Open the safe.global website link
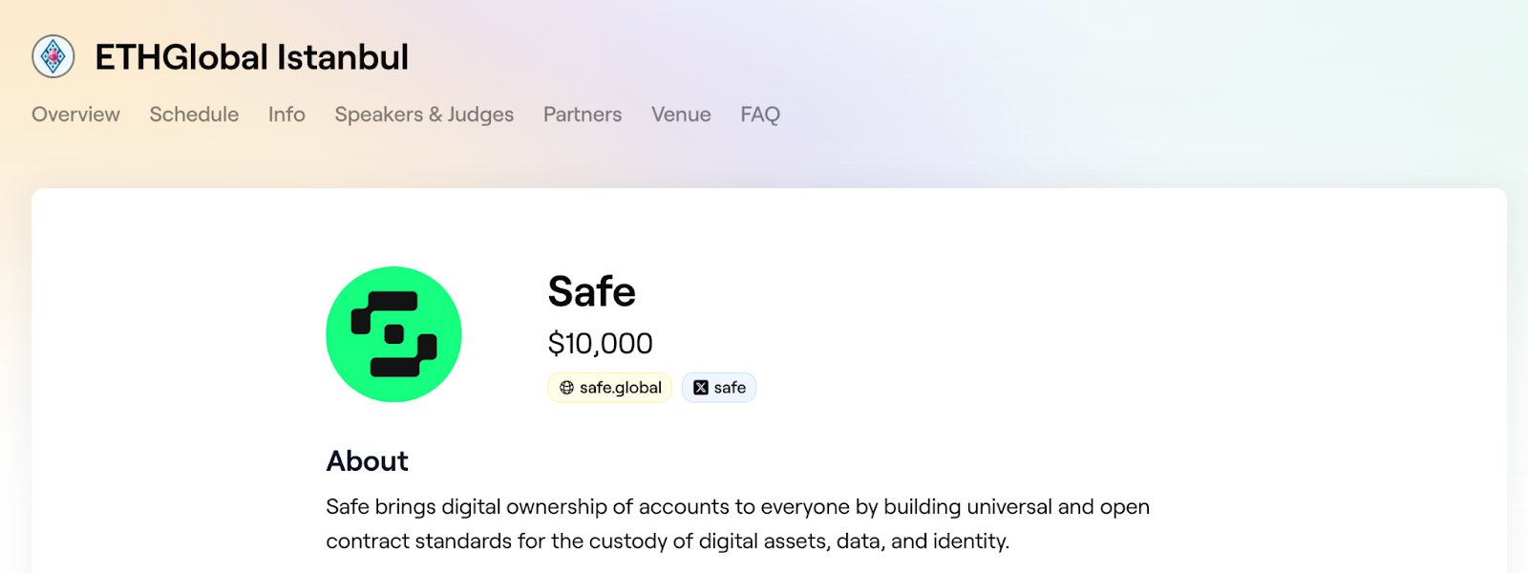1528x573 pixels. [620, 388]
